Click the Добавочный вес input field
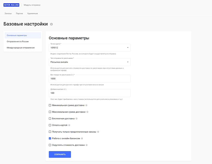 click(90, 93)
